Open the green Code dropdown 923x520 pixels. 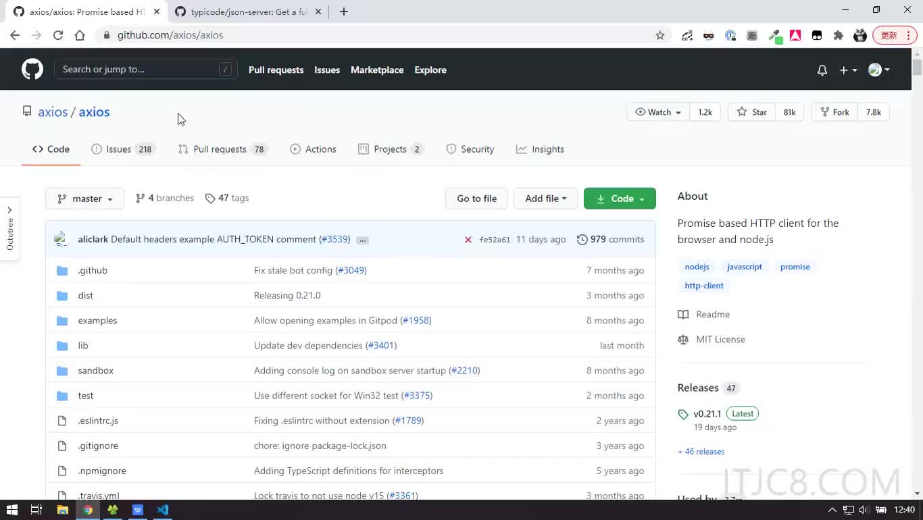coord(620,199)
